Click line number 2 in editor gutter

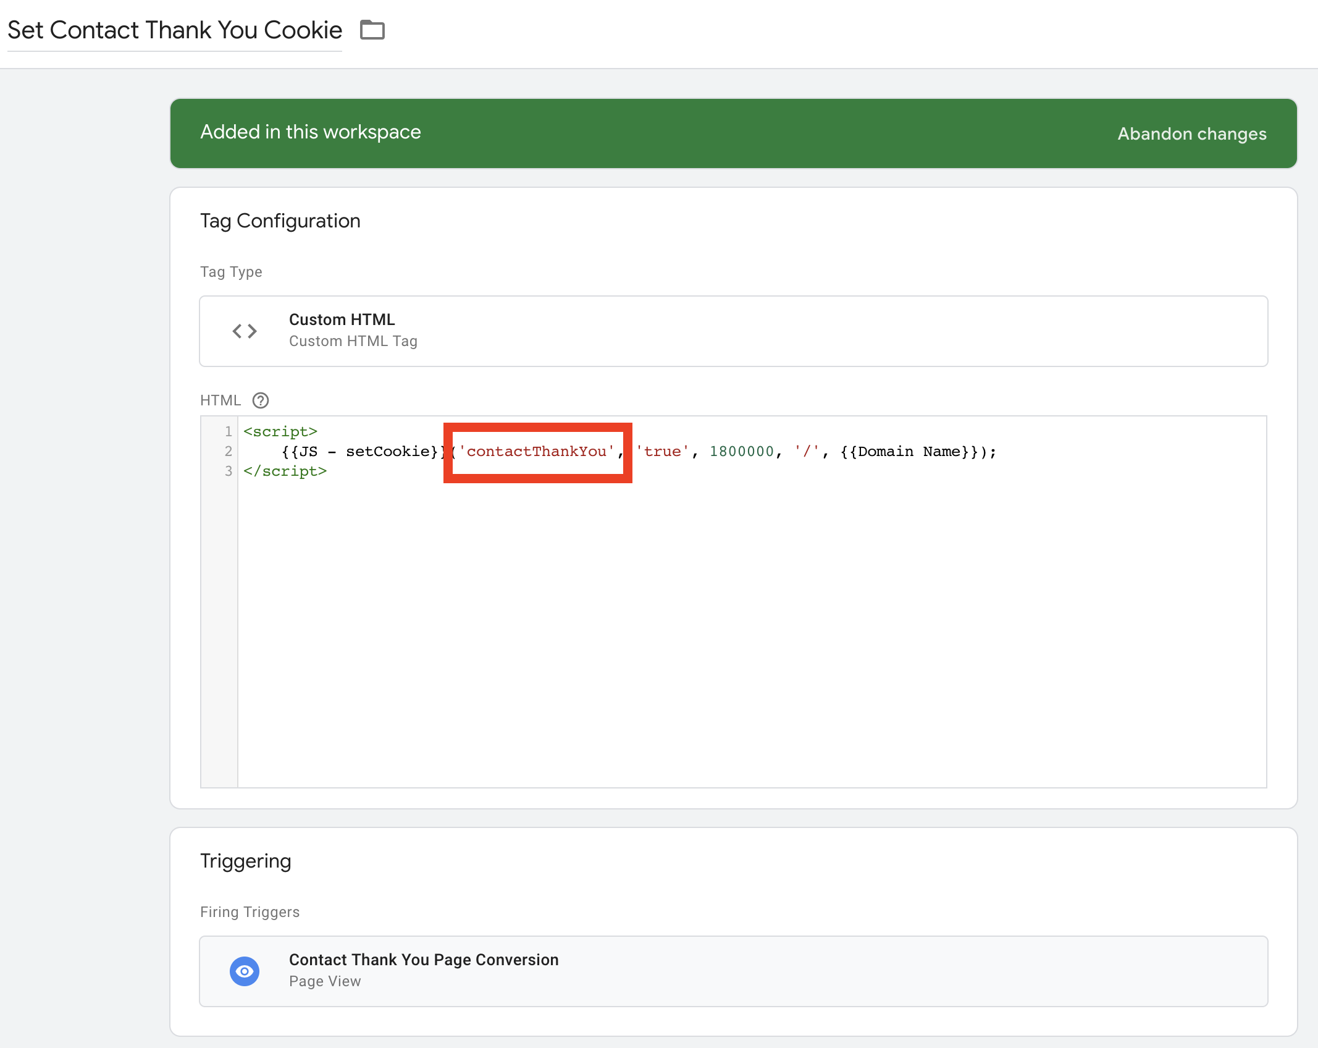coord(228,452)
